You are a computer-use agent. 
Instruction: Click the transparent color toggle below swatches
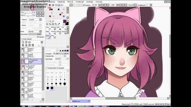click(64, 24)
